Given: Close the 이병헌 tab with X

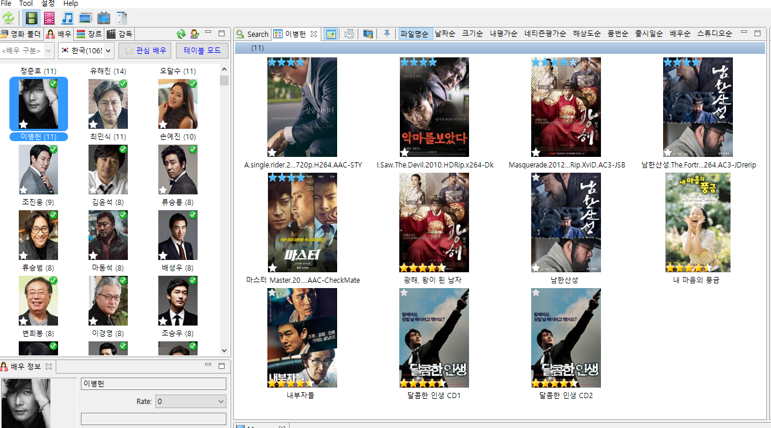Looking at the screenshot, I should 314,34.
